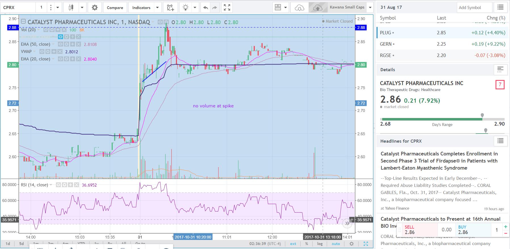Open settings gear for RSI (14, close)
The width and height of the screenshot is (510, 249).
[64, 185]
